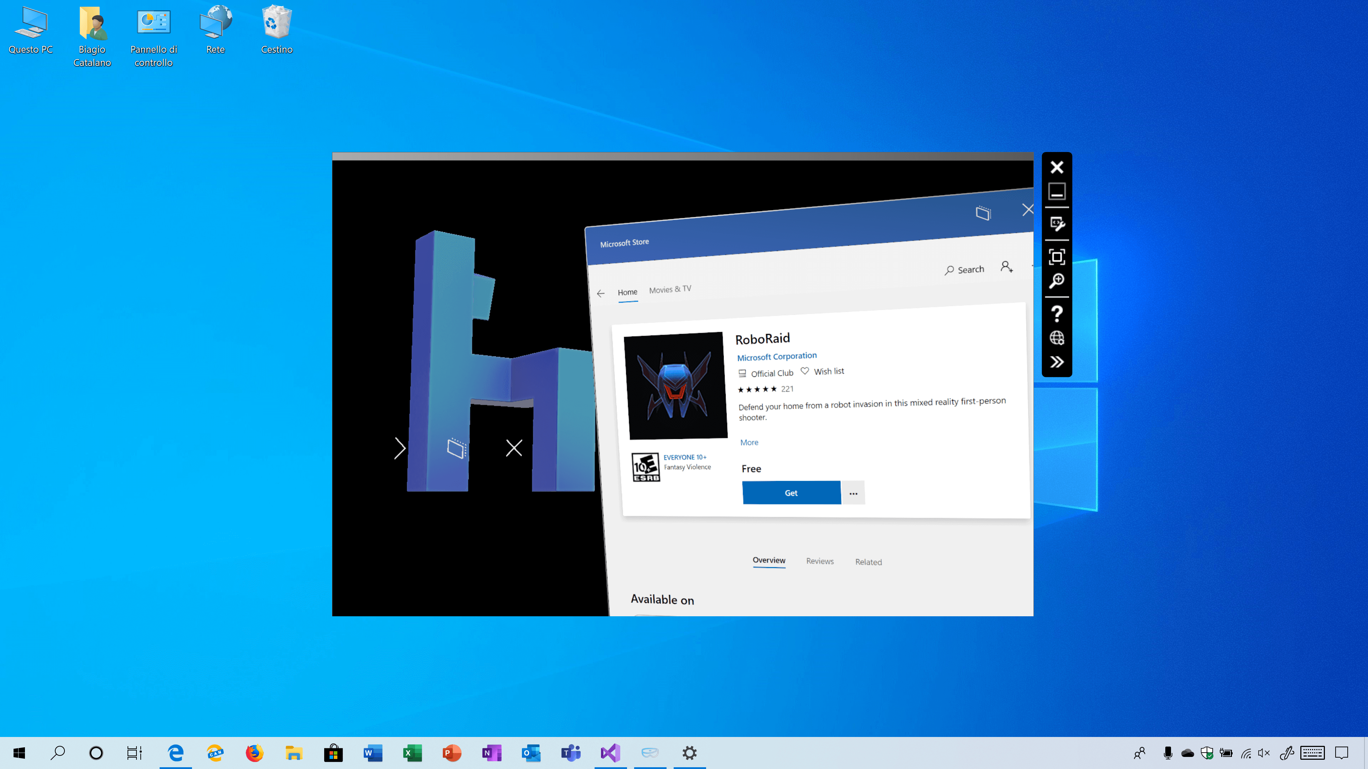Close the H hologram with its X
This screenshot has height=769, width=1368.
[x=513, y=448]
